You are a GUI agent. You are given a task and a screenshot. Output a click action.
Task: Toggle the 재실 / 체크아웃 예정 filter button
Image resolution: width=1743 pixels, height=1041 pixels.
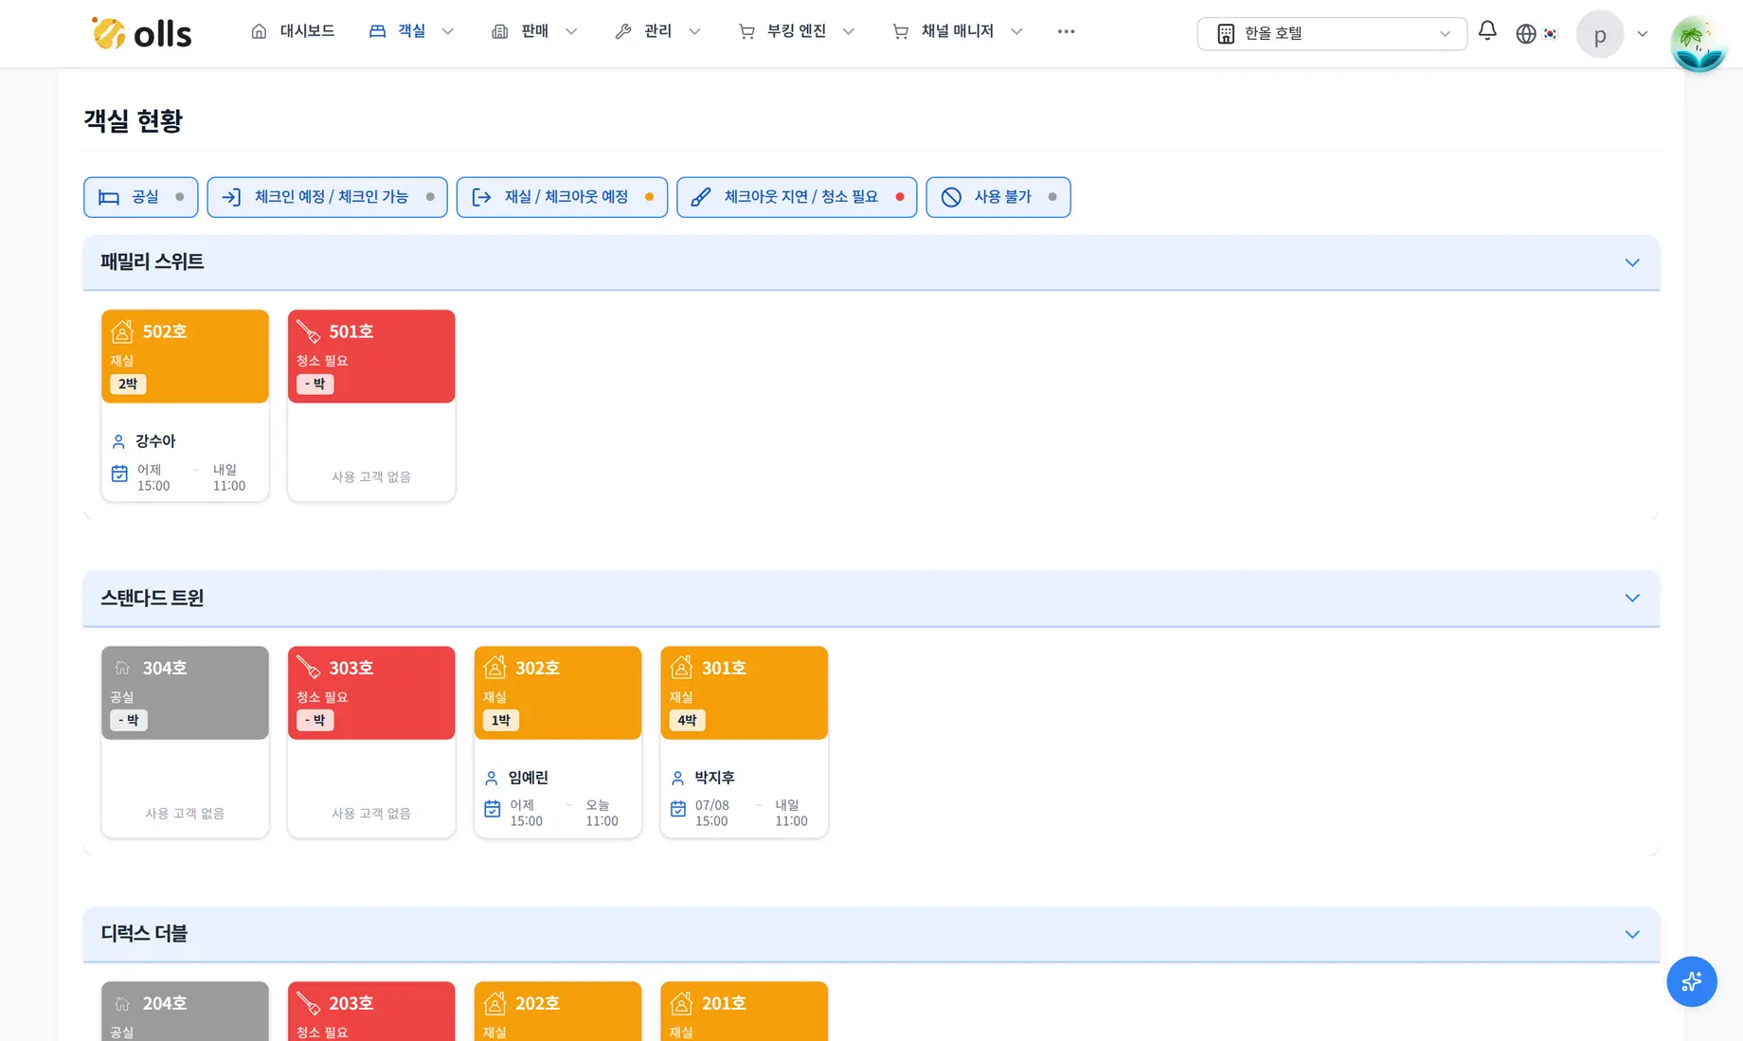pos(562,197)
